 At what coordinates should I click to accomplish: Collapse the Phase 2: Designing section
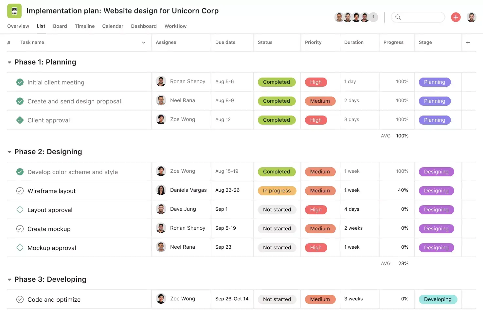[x=9, y=152]
